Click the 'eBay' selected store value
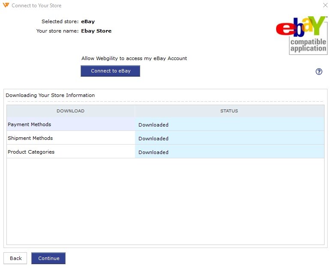 [88, 21]
